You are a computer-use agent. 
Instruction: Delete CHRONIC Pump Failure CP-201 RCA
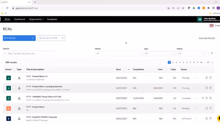click(207, 98)
